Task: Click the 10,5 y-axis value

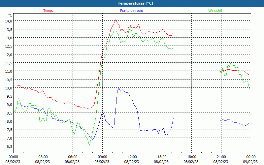Action: click(9, 80)
